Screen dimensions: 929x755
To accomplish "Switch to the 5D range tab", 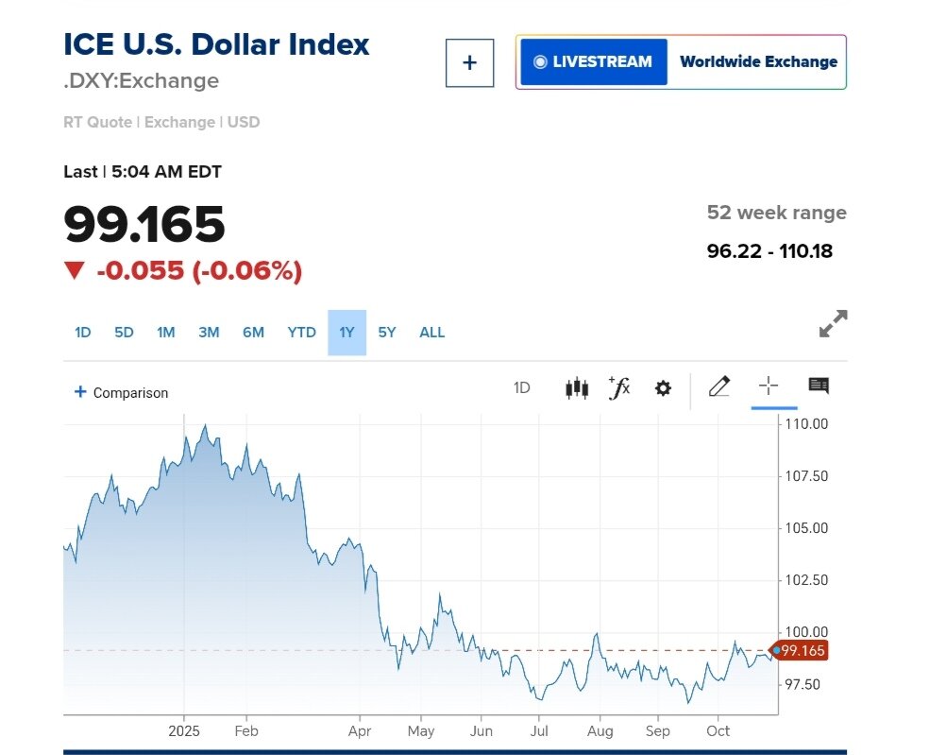I will click(x=124, y=333).
